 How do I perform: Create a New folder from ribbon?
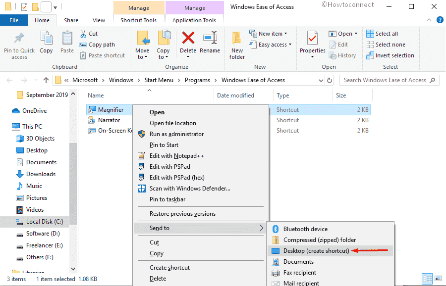237,45
